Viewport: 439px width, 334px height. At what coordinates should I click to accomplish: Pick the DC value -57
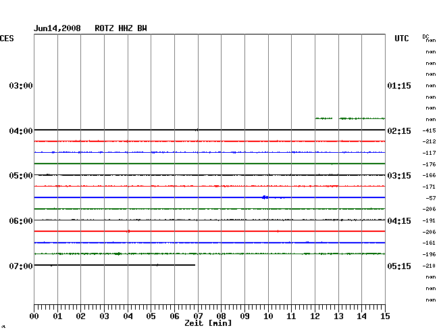pyautogui.click(x=431, y=198)
